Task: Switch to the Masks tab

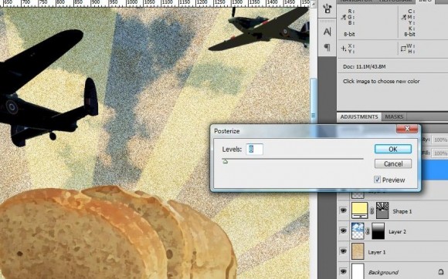Action: click(x=394, y=117)
